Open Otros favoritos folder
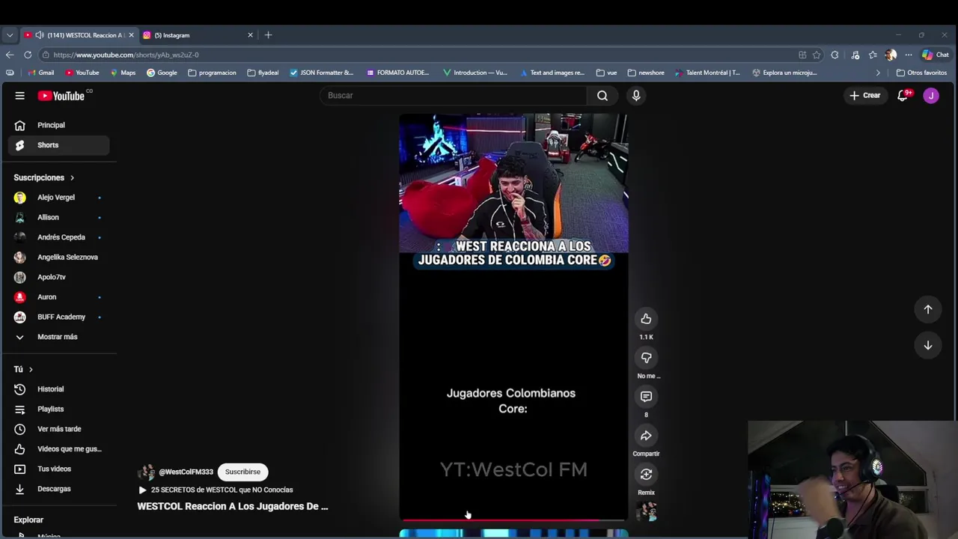The height and width of the screenshot is (539, 958). pos(922,73)
